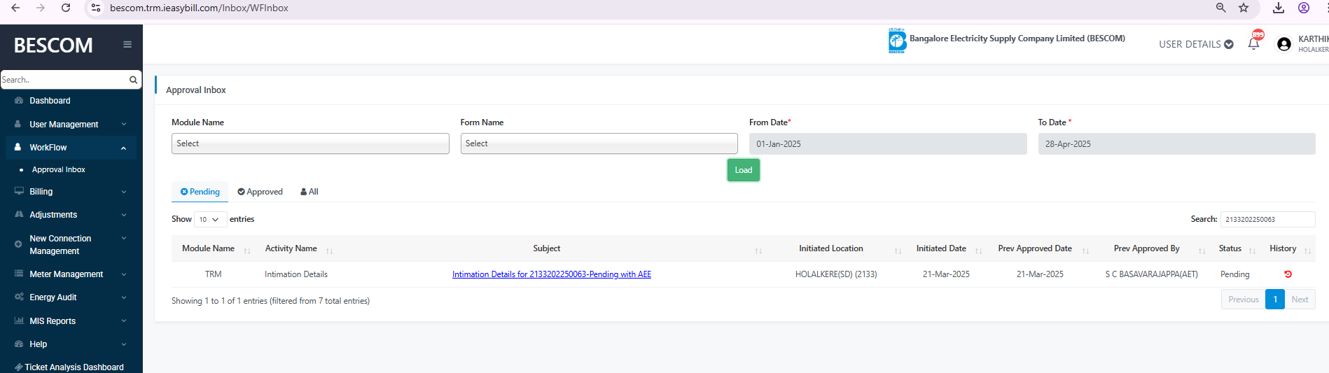Click the To Date field
The image size is (1329, 373).
[x=1176, y=144]
